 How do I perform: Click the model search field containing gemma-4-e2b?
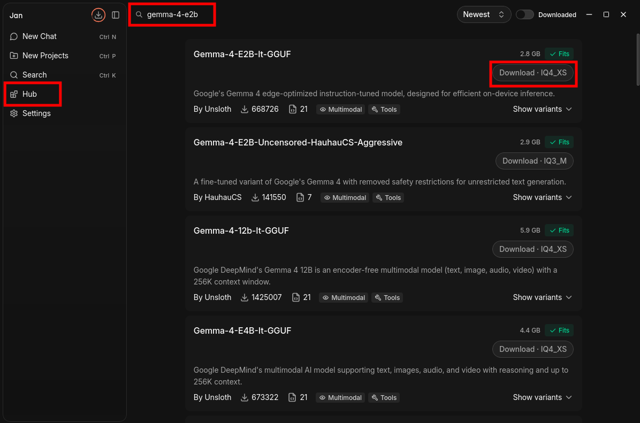coord(172,14)
